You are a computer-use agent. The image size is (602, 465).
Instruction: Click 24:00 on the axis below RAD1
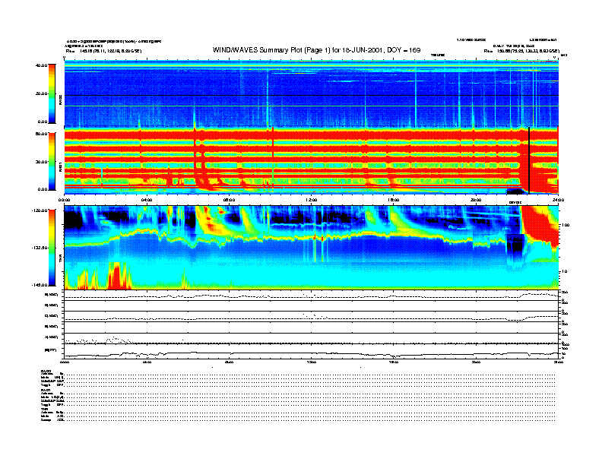coord(558,200)
